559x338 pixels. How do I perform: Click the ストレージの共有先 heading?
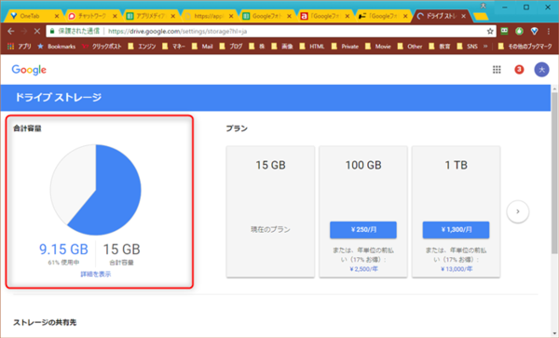(45, 322)
